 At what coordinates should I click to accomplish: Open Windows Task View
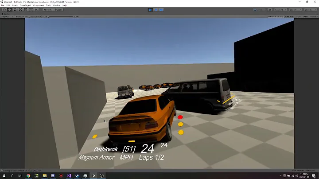(20, 176)
